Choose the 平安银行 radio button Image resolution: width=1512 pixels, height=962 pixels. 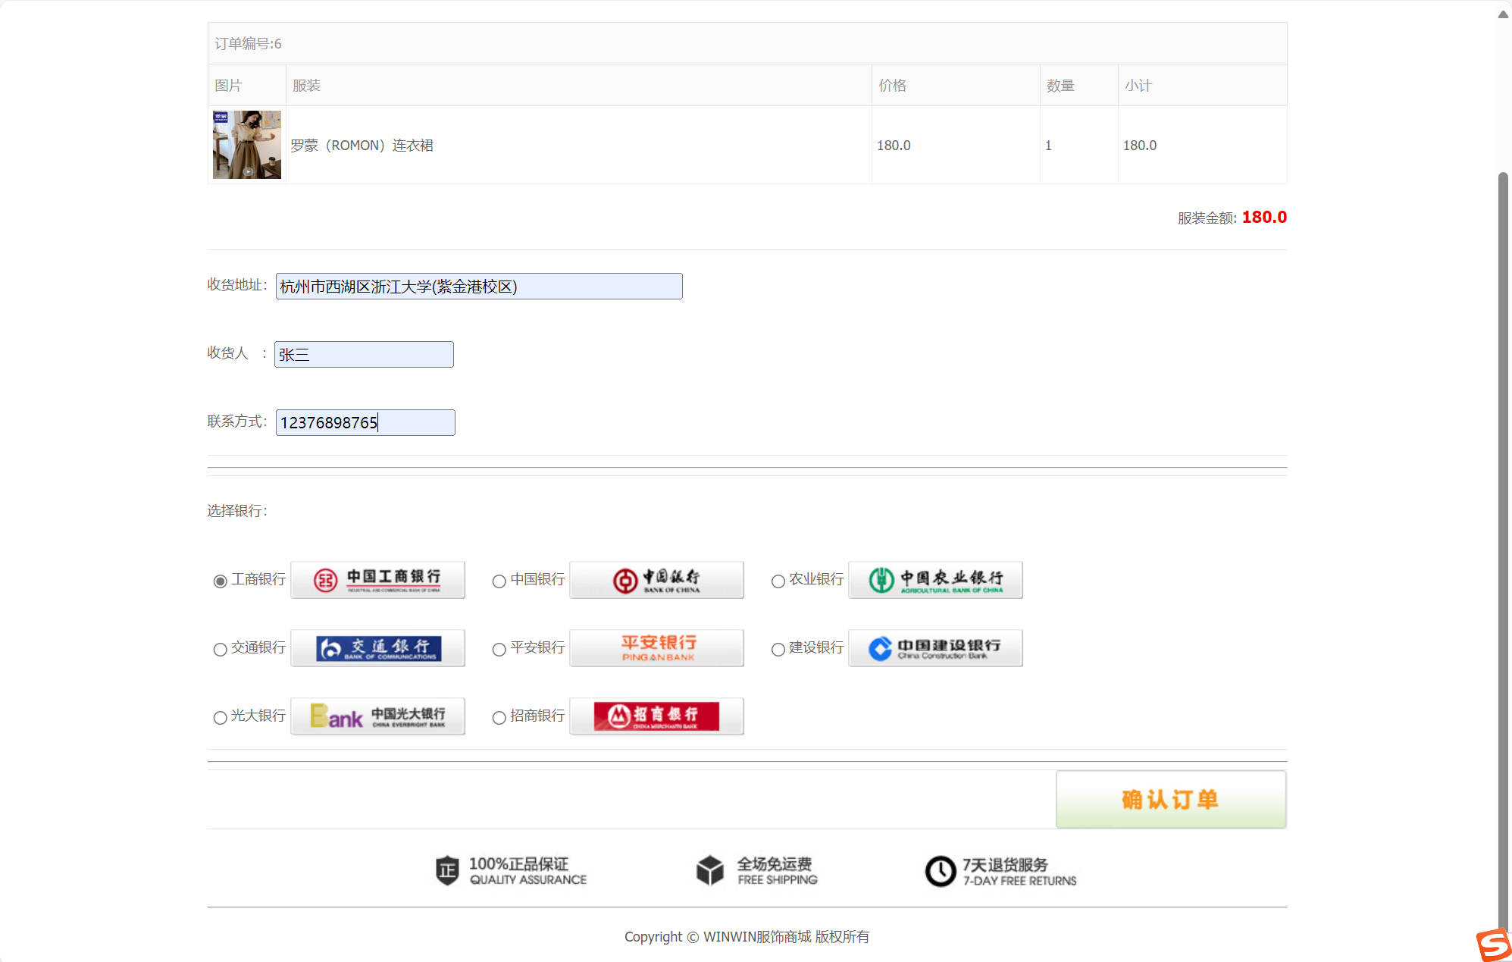(499, 649)
